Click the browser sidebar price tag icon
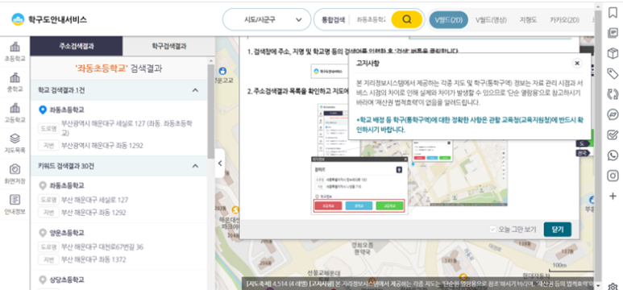This screenshot has height=290, width=623. click(x=613, y=74)
